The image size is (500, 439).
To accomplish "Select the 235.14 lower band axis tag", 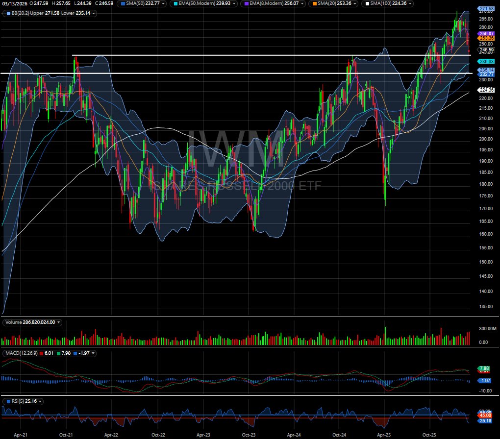I will (x=486, y=70).
